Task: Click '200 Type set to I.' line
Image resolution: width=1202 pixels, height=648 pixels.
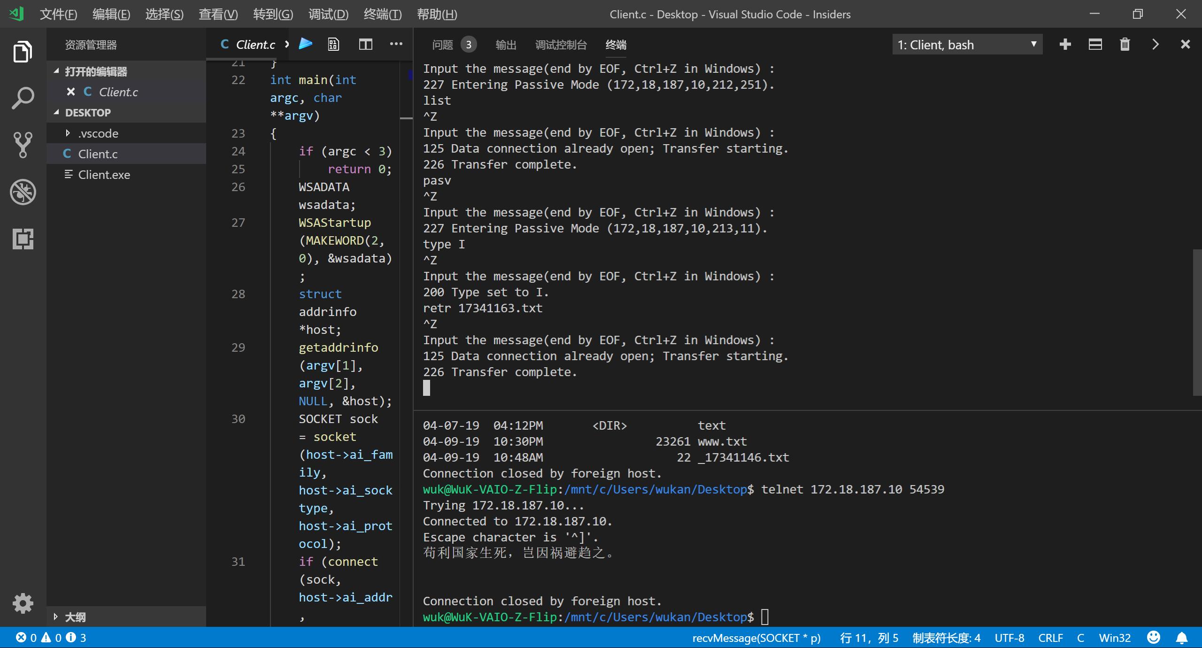Action: click(486, 292)
